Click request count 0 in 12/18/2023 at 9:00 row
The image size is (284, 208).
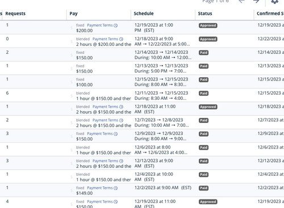7,39
